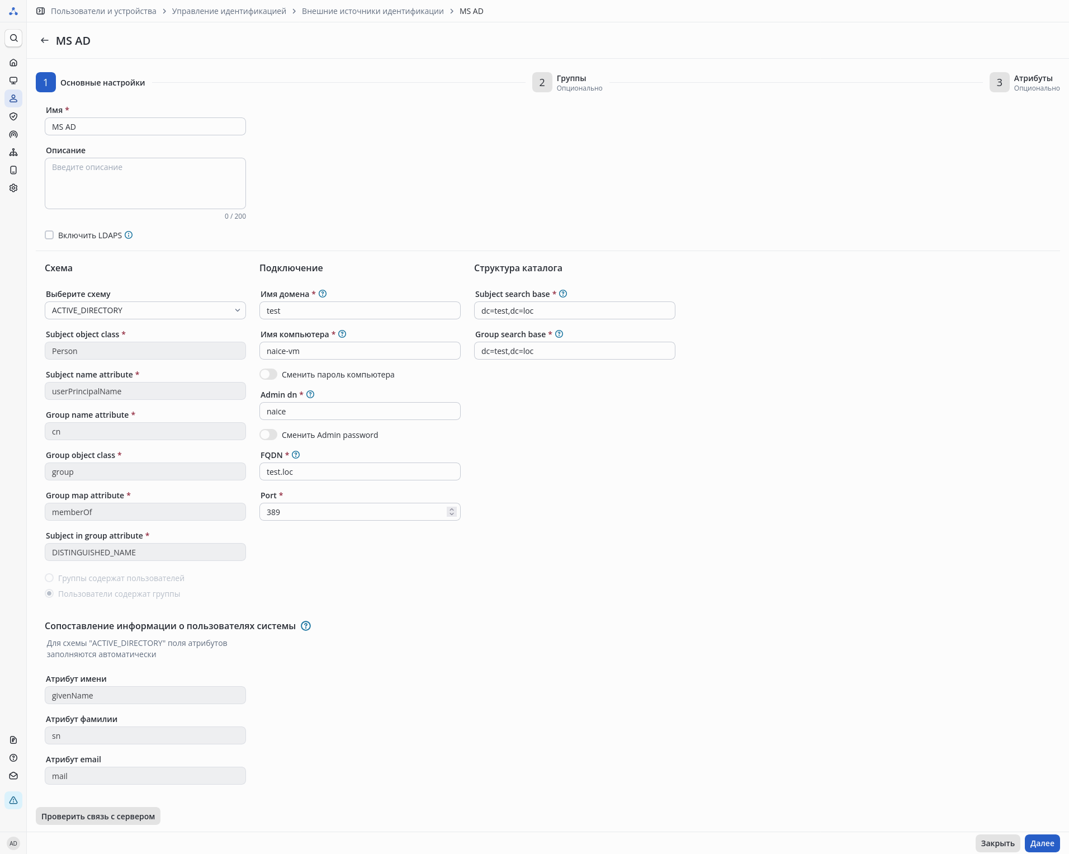
Task: Toggle the Сменить Admin password switch
Action: pos(268,435)
